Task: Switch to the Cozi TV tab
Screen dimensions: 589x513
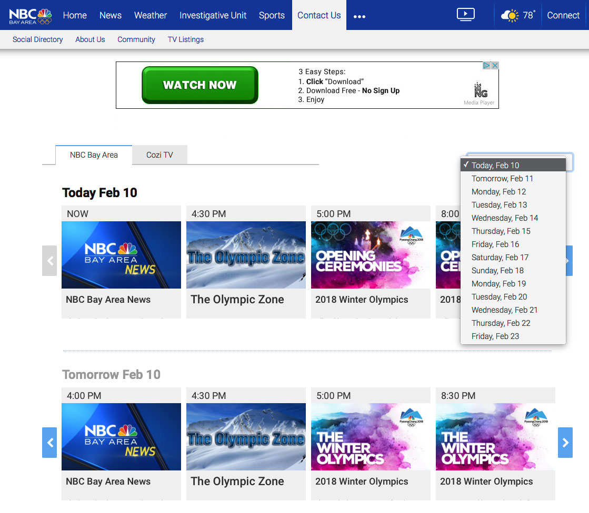Action: coord(159,155)
